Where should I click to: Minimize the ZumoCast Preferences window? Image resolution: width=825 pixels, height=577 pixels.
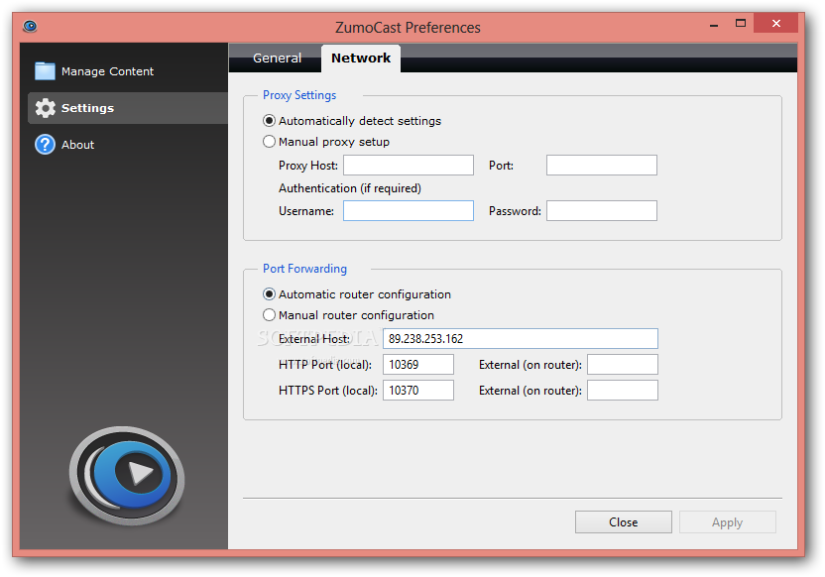coord(714,24)
